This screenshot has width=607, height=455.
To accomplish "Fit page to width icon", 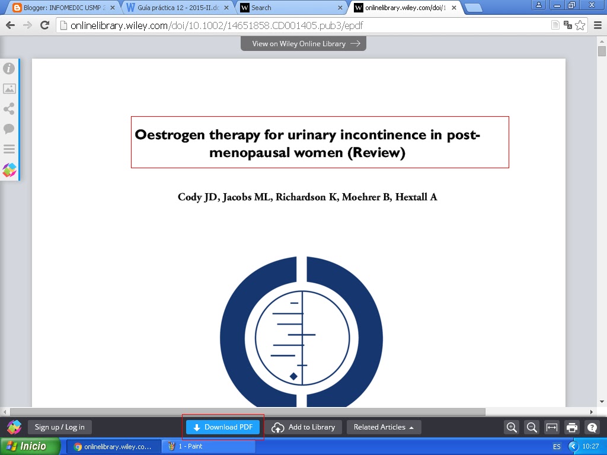I will tap(552, 427).
